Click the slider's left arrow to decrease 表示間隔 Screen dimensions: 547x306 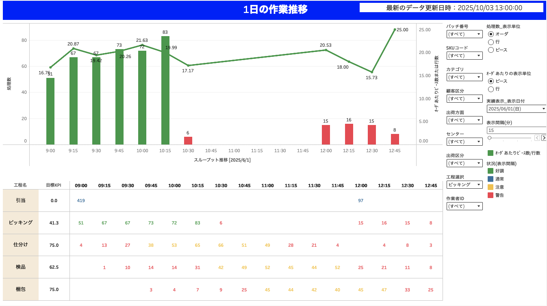tap(537, 138)
